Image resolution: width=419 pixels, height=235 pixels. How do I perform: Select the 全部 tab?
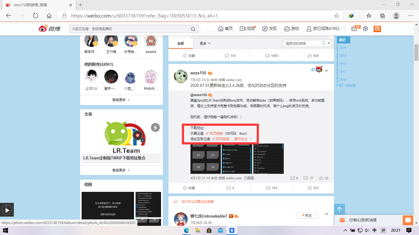[x=181, y=43]
